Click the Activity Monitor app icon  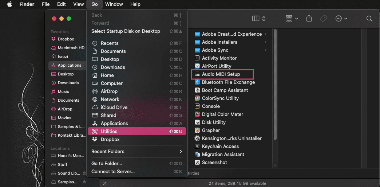pos(197,58)
